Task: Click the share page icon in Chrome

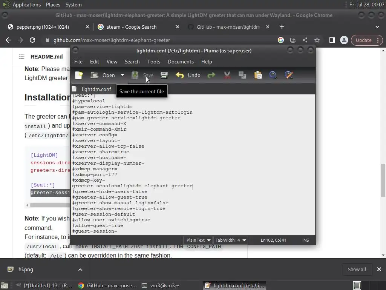Action: pos(305,40)
